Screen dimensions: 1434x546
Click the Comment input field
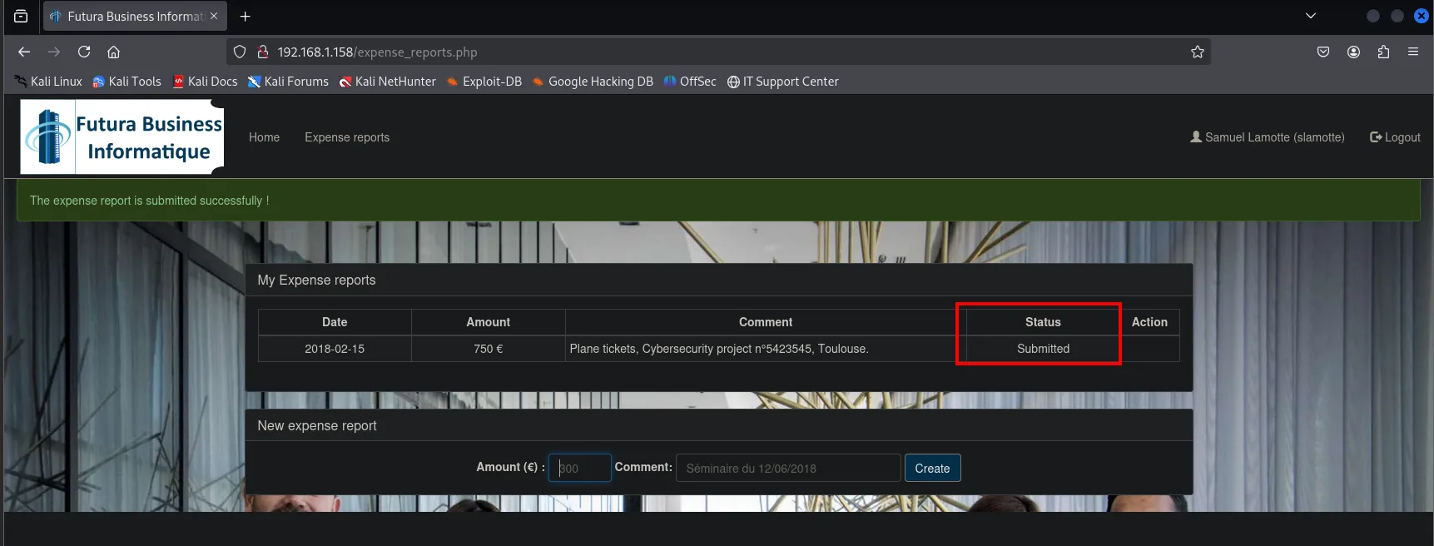point(788,468)
